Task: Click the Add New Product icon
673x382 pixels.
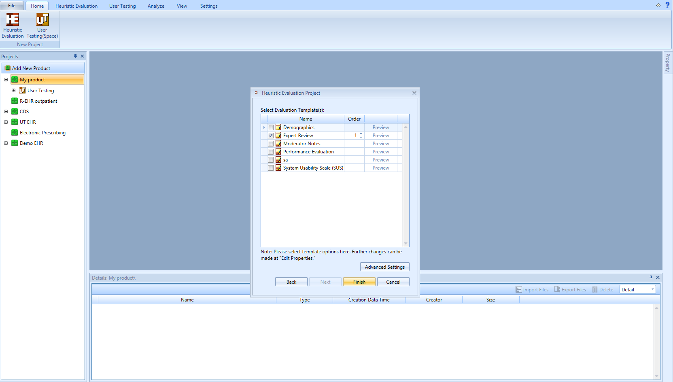Action: pyautogui.click(x=7, y=68)
